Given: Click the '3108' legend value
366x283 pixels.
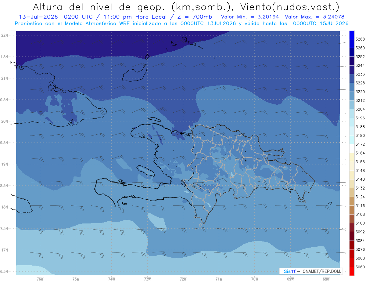Looking at the screenshot, I should (x=360, y=214).
